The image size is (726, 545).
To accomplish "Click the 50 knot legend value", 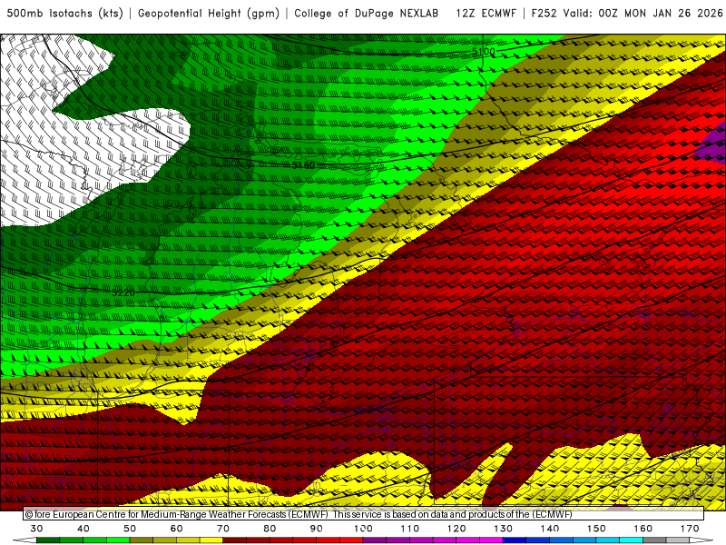I will 130,529.
